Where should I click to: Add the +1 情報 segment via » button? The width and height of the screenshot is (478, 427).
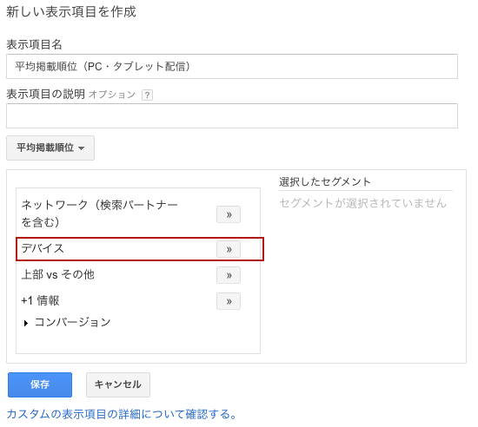tap(229, 301)
